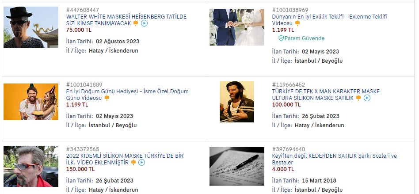The width and height of the screenshot is (419, 194).
Task: Open Keyiften değil Kederden Satılık listing
Action: pyautogui.click(x=335, y=159)
